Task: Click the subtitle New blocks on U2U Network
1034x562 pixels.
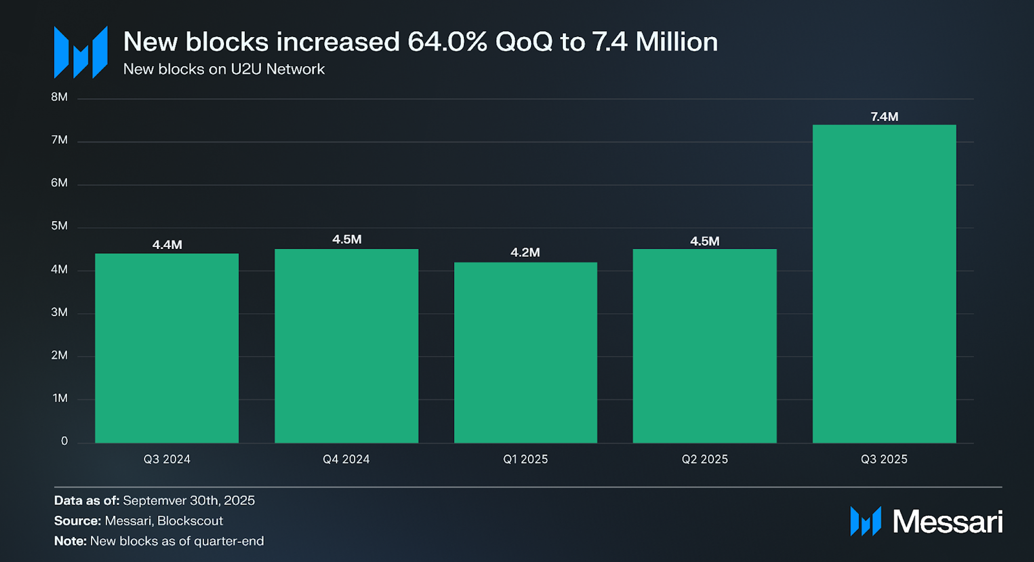Action: point(224,69)
